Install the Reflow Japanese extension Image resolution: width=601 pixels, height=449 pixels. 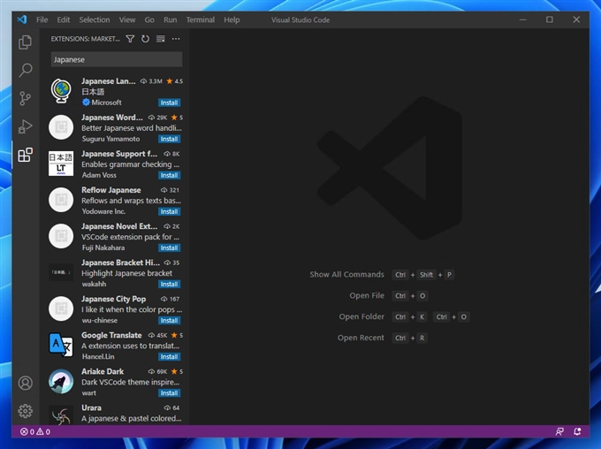[169, 211]
